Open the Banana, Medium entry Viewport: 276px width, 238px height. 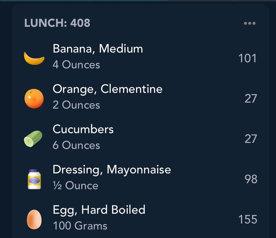98,49
